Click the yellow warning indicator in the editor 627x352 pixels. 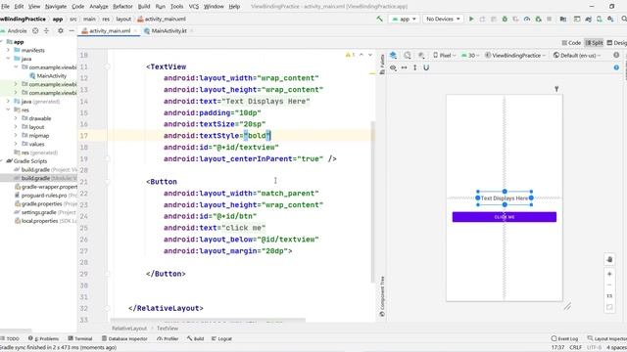350,55
